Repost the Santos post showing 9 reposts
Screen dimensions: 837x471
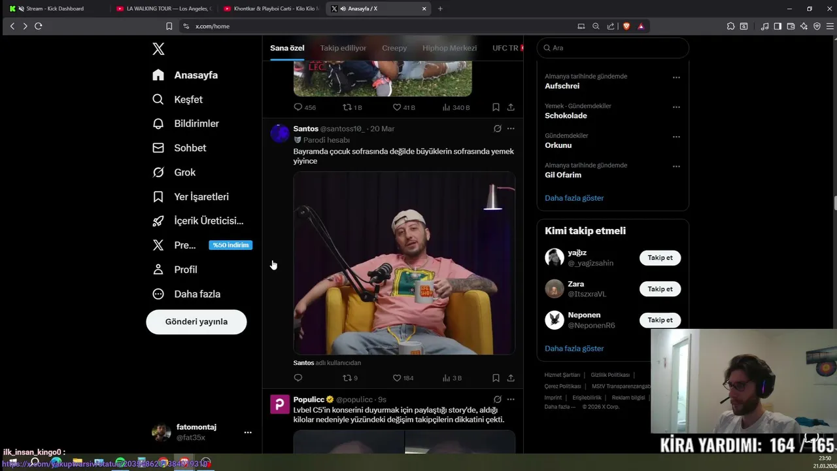click(x=350, y=378)
